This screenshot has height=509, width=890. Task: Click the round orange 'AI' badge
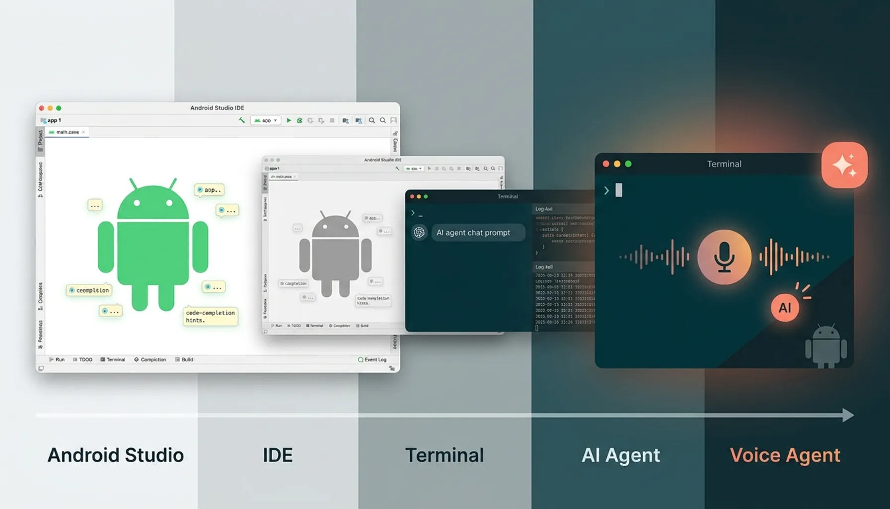click(x=785, y=308)
